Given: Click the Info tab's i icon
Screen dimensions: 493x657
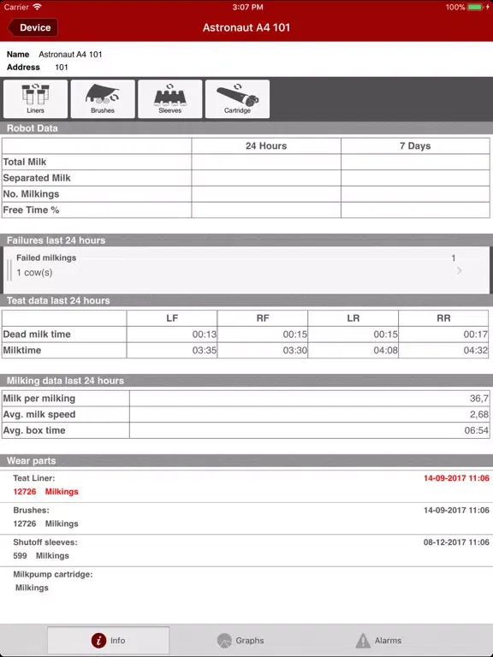Looking at the screenshot, I should [x=99, y=640].
